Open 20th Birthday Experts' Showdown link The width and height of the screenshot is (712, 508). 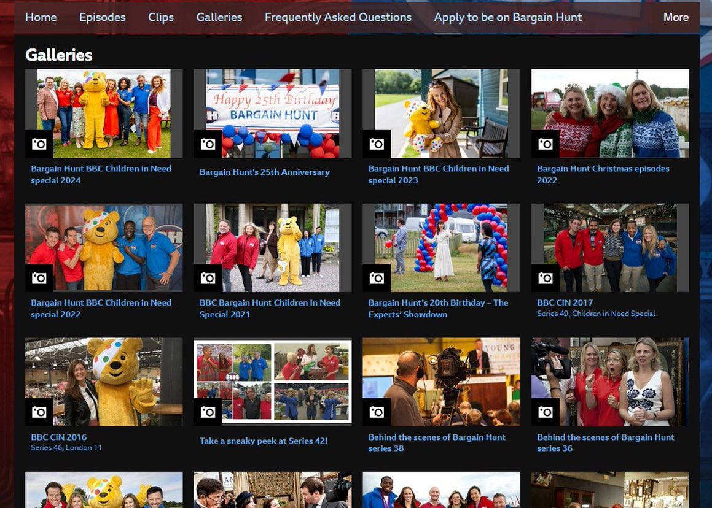(x=438, y=309)
